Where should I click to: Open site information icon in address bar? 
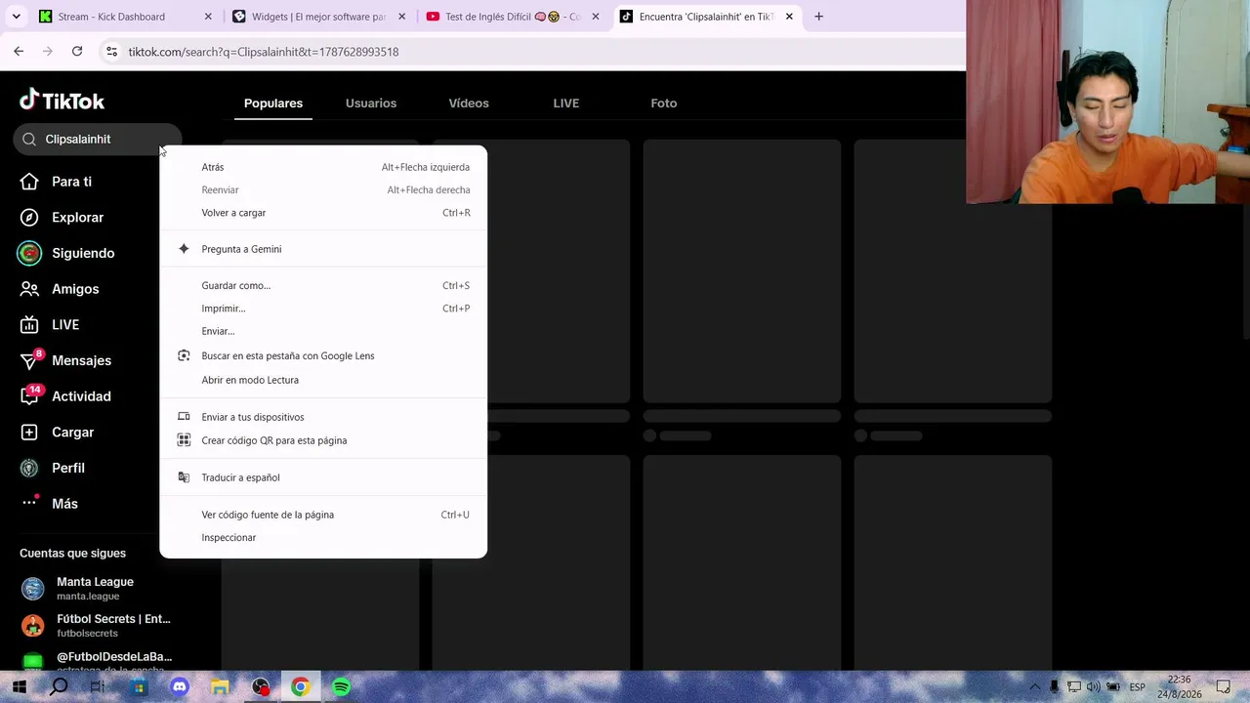tap(111, 52)
